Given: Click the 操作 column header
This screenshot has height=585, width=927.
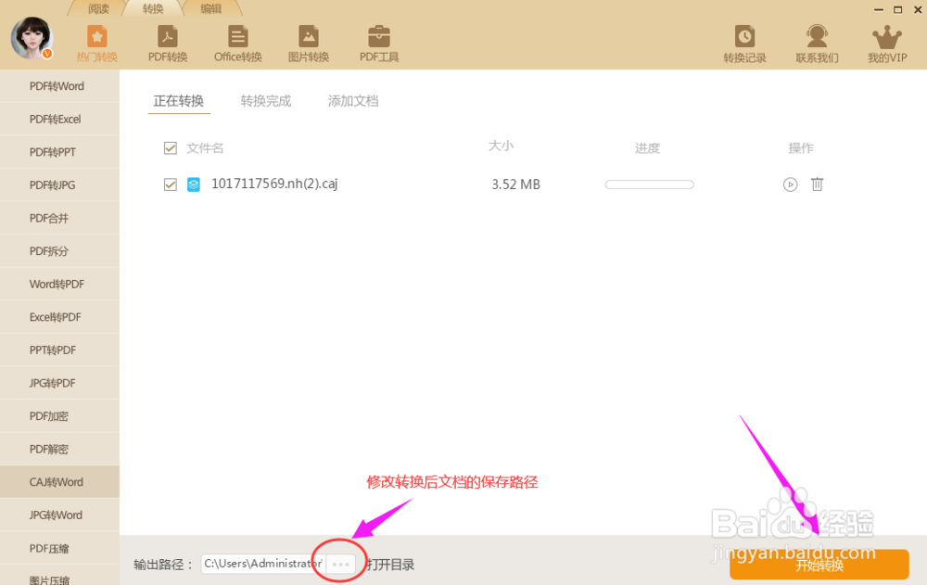Looking at the screenshot, I should [x=801, y=148].
